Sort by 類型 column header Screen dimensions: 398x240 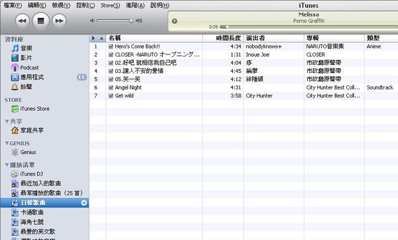381,38
